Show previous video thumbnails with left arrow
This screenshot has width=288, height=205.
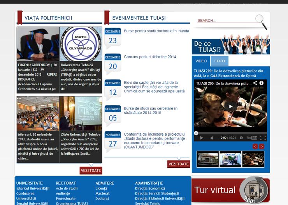tap(255, 147)
